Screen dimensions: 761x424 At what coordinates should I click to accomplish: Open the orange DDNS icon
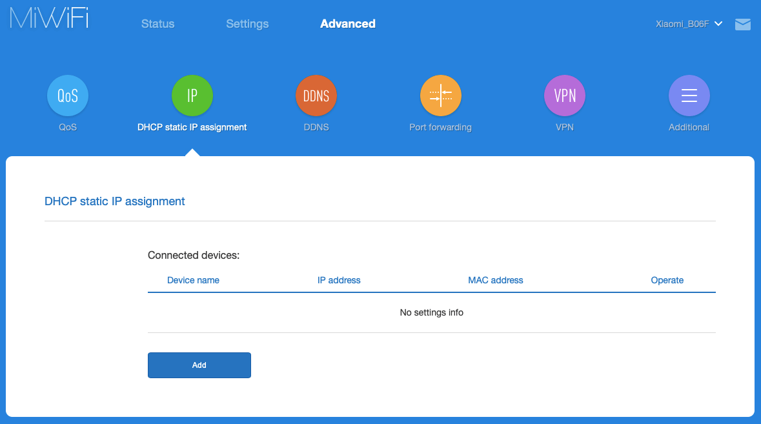[316, 96]
